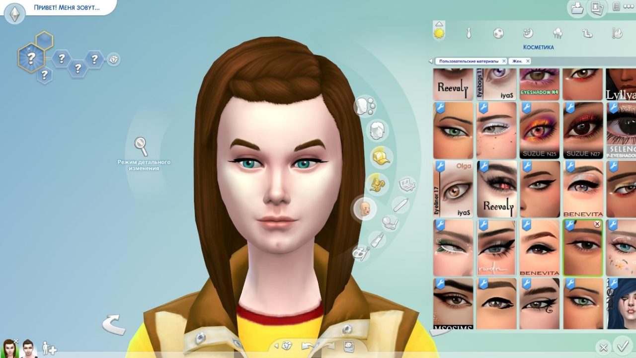Open the three-dots options menu
The height and width of the screenshot is (358, 636).
629,7
